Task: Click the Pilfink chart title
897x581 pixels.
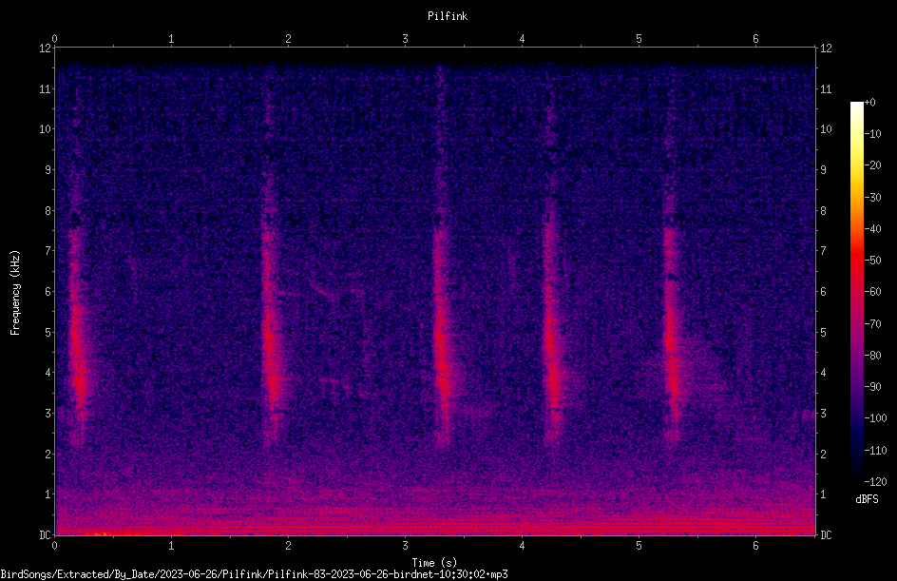Action: (x=448, y=16)
